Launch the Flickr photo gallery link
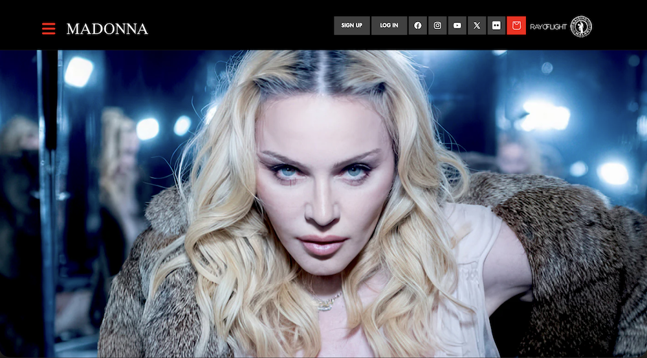This screenshot has height=358, width=647. pyautogui.click(x=496, y=26)
